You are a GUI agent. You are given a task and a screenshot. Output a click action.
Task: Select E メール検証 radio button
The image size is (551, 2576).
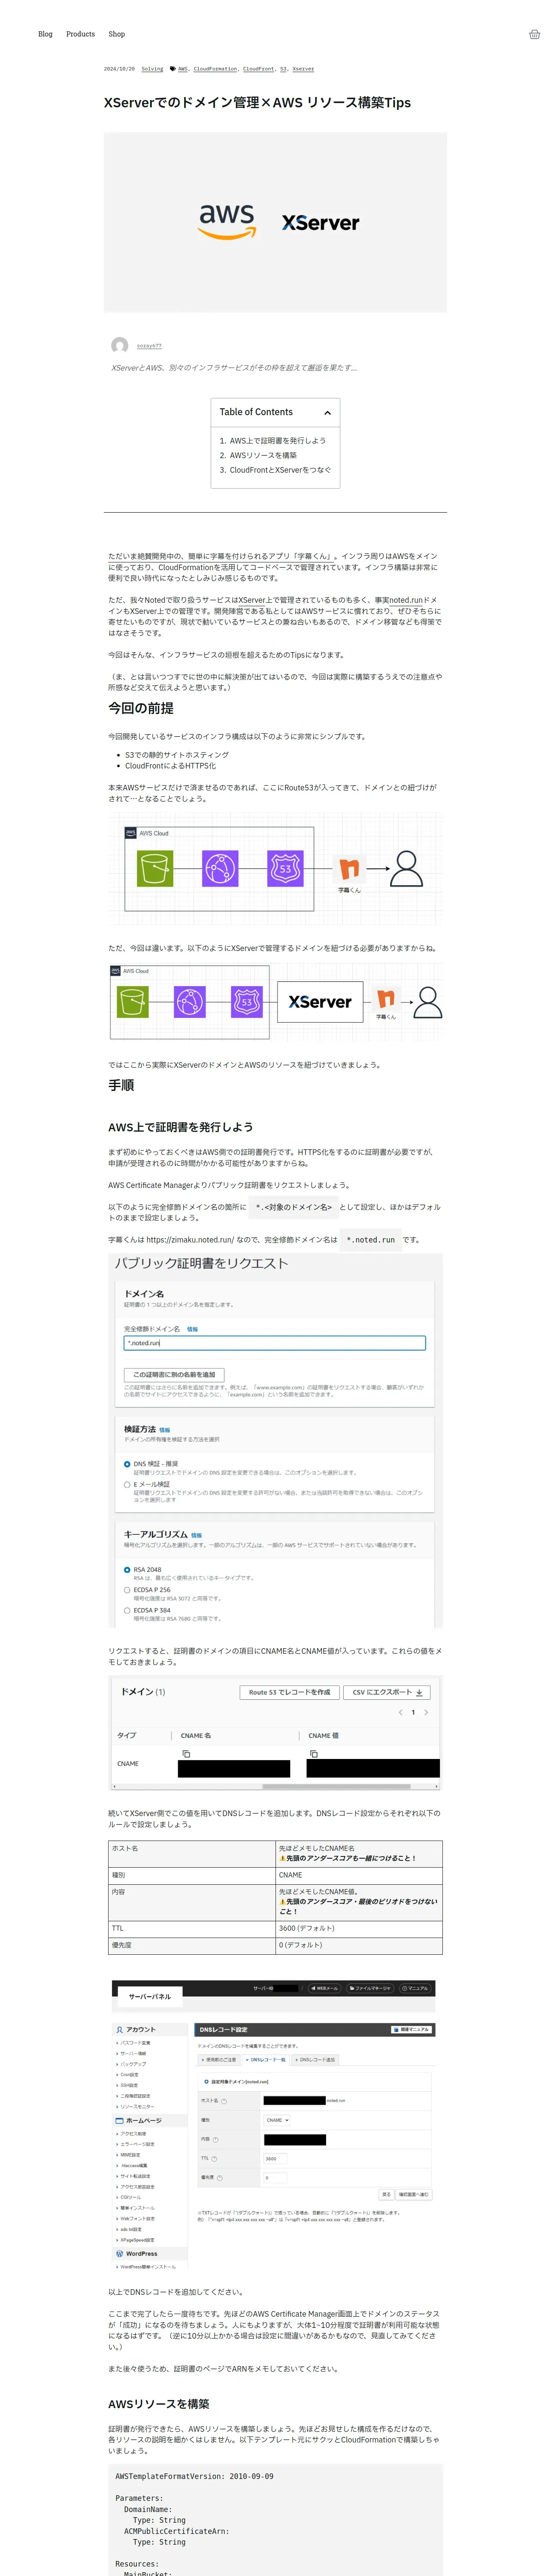point(127,1485)
